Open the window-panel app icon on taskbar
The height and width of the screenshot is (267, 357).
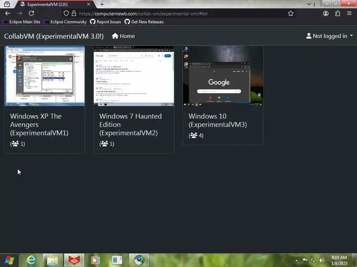(117, 260)
